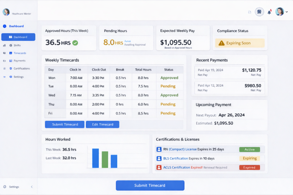Click the 8.5 hrs total hours cell
Screen dimensions: 293x195
point(143,113)
